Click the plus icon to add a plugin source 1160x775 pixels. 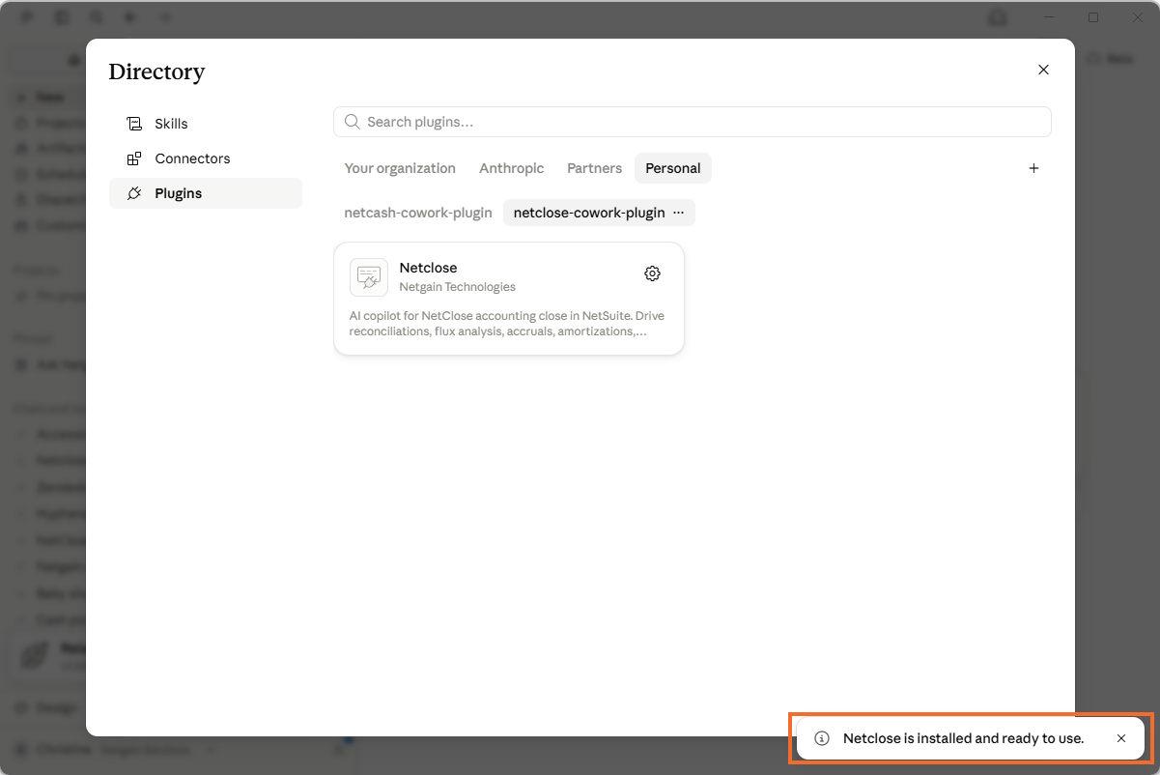click(1033, 168)
